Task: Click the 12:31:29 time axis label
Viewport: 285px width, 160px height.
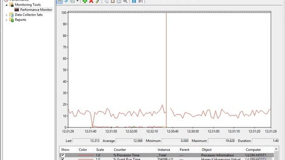Action: (x=68, y=131)
